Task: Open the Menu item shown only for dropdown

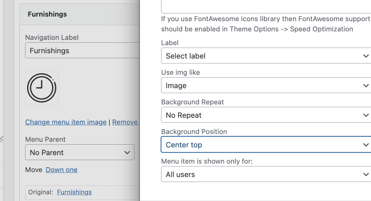Action: (x=266, y=175)
